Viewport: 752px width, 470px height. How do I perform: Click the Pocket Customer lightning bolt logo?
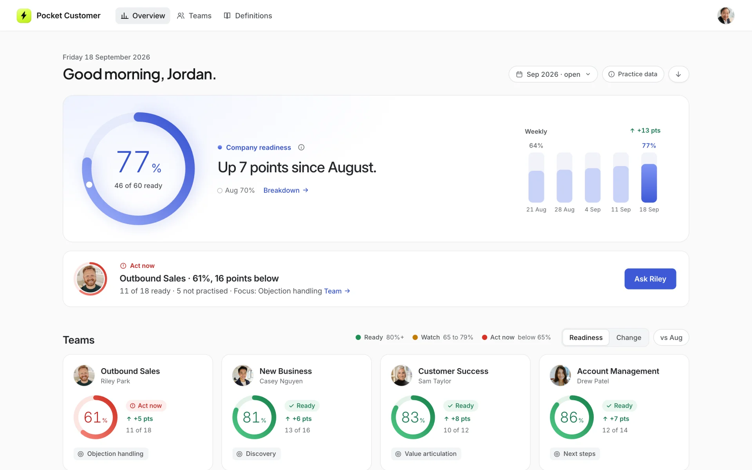24,16
